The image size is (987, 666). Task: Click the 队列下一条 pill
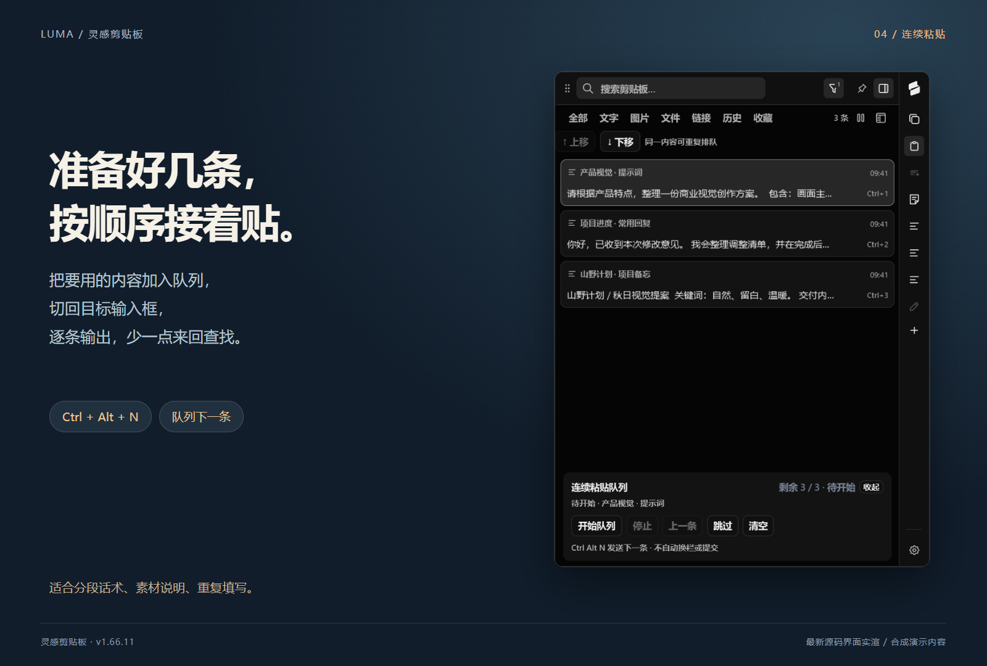coord(201,417)
